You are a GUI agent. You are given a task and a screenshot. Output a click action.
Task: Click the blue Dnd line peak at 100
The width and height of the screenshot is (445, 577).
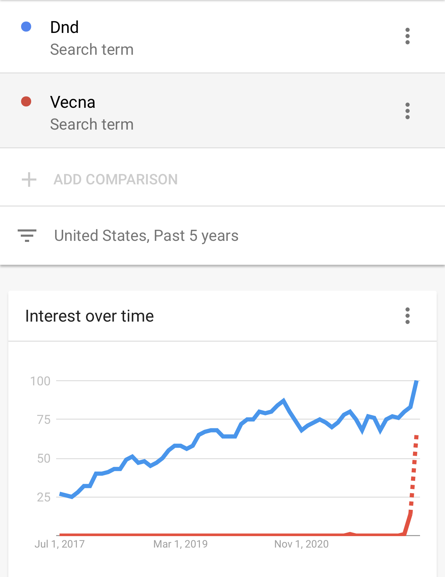417,381
